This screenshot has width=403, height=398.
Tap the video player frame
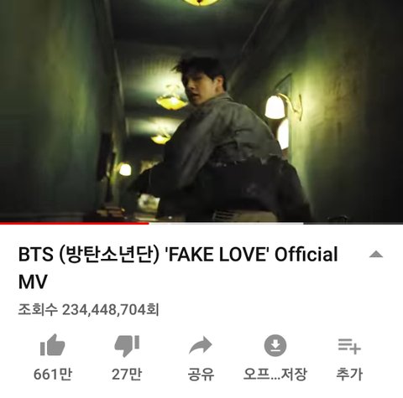(x=201, y=111)
